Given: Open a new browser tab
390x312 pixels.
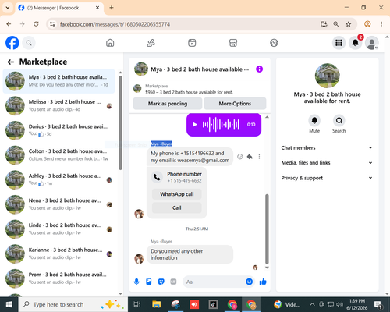Looking at the screenshot, I should [x=112, y=8].
